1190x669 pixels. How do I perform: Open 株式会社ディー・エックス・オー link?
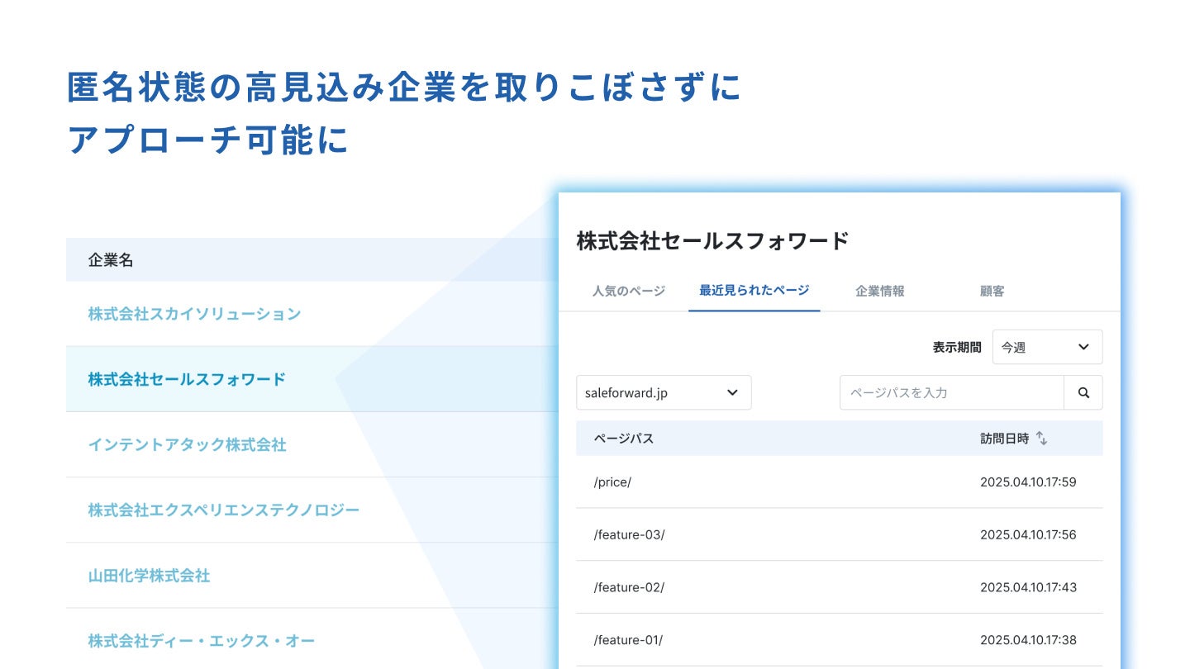pyautogui.click(x=202, y=641)
